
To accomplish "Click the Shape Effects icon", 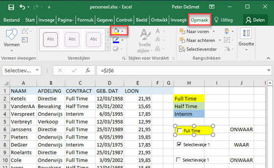I will click(116, 49).
